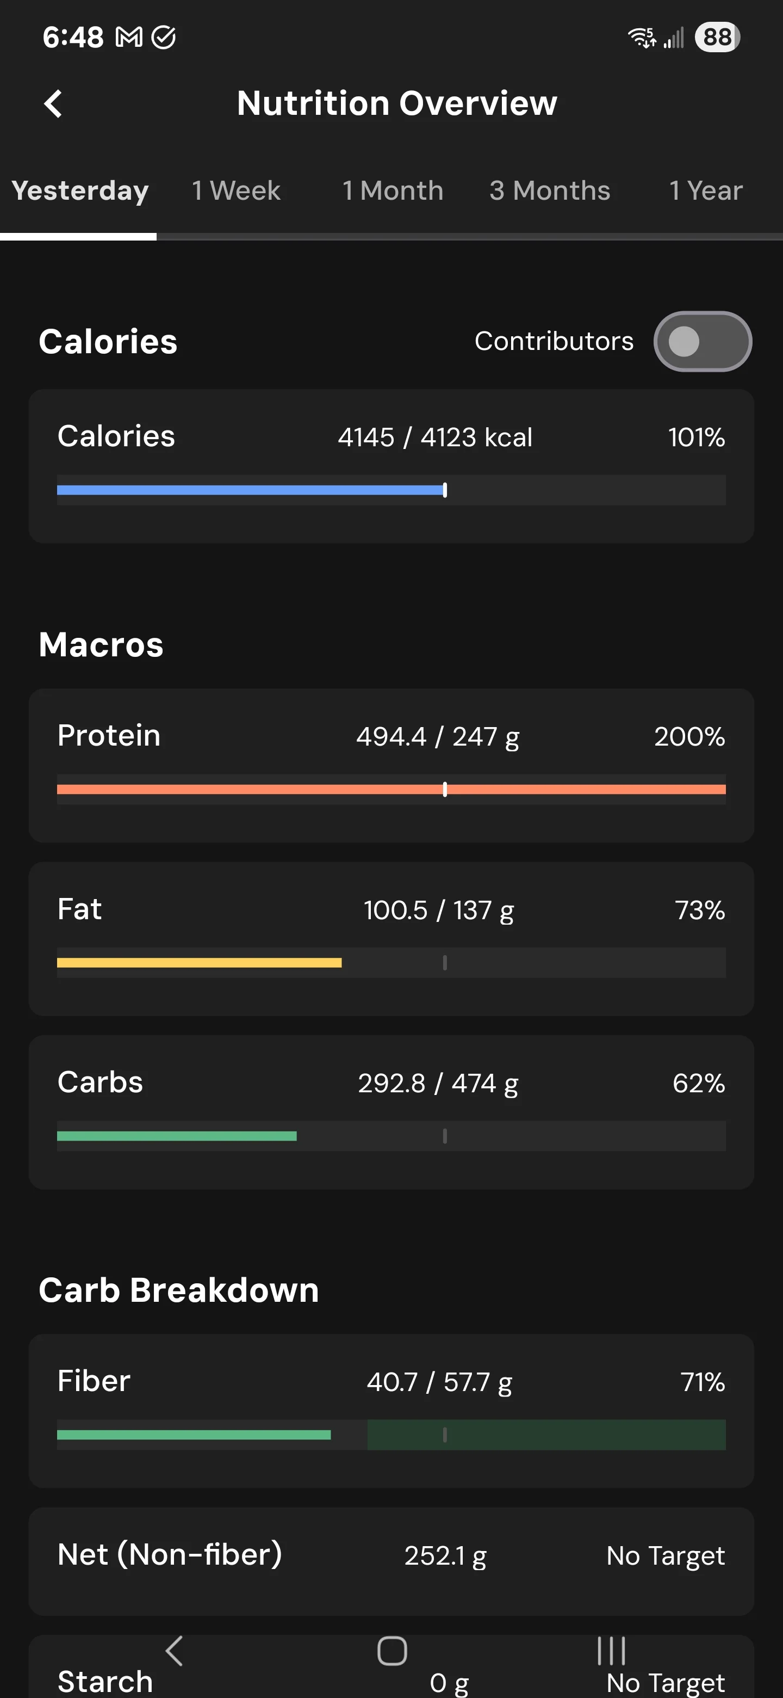783x1698 pixels.
Task: Select the Yesterday tab
Action: point(80,190)
